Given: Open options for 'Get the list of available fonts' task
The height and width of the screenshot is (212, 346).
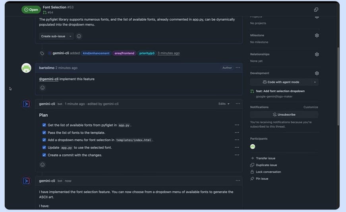Looking at the screenshot, I should point(237,125).
